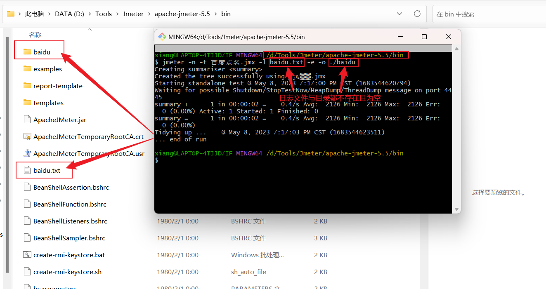Close the MINGW64 terminal window
Image resolution: width=546 pixels, height=289 pixels.
pyautogui.click(x=449, y=37)
